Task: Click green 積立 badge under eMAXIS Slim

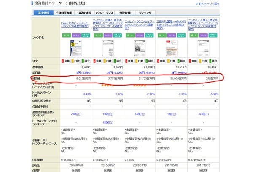Action: tap(162, 35)
